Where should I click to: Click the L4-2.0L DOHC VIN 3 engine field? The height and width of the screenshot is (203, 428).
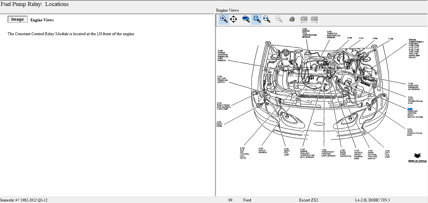[372, 200]
